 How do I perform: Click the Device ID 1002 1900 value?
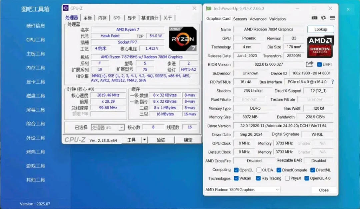pos(311,73)
